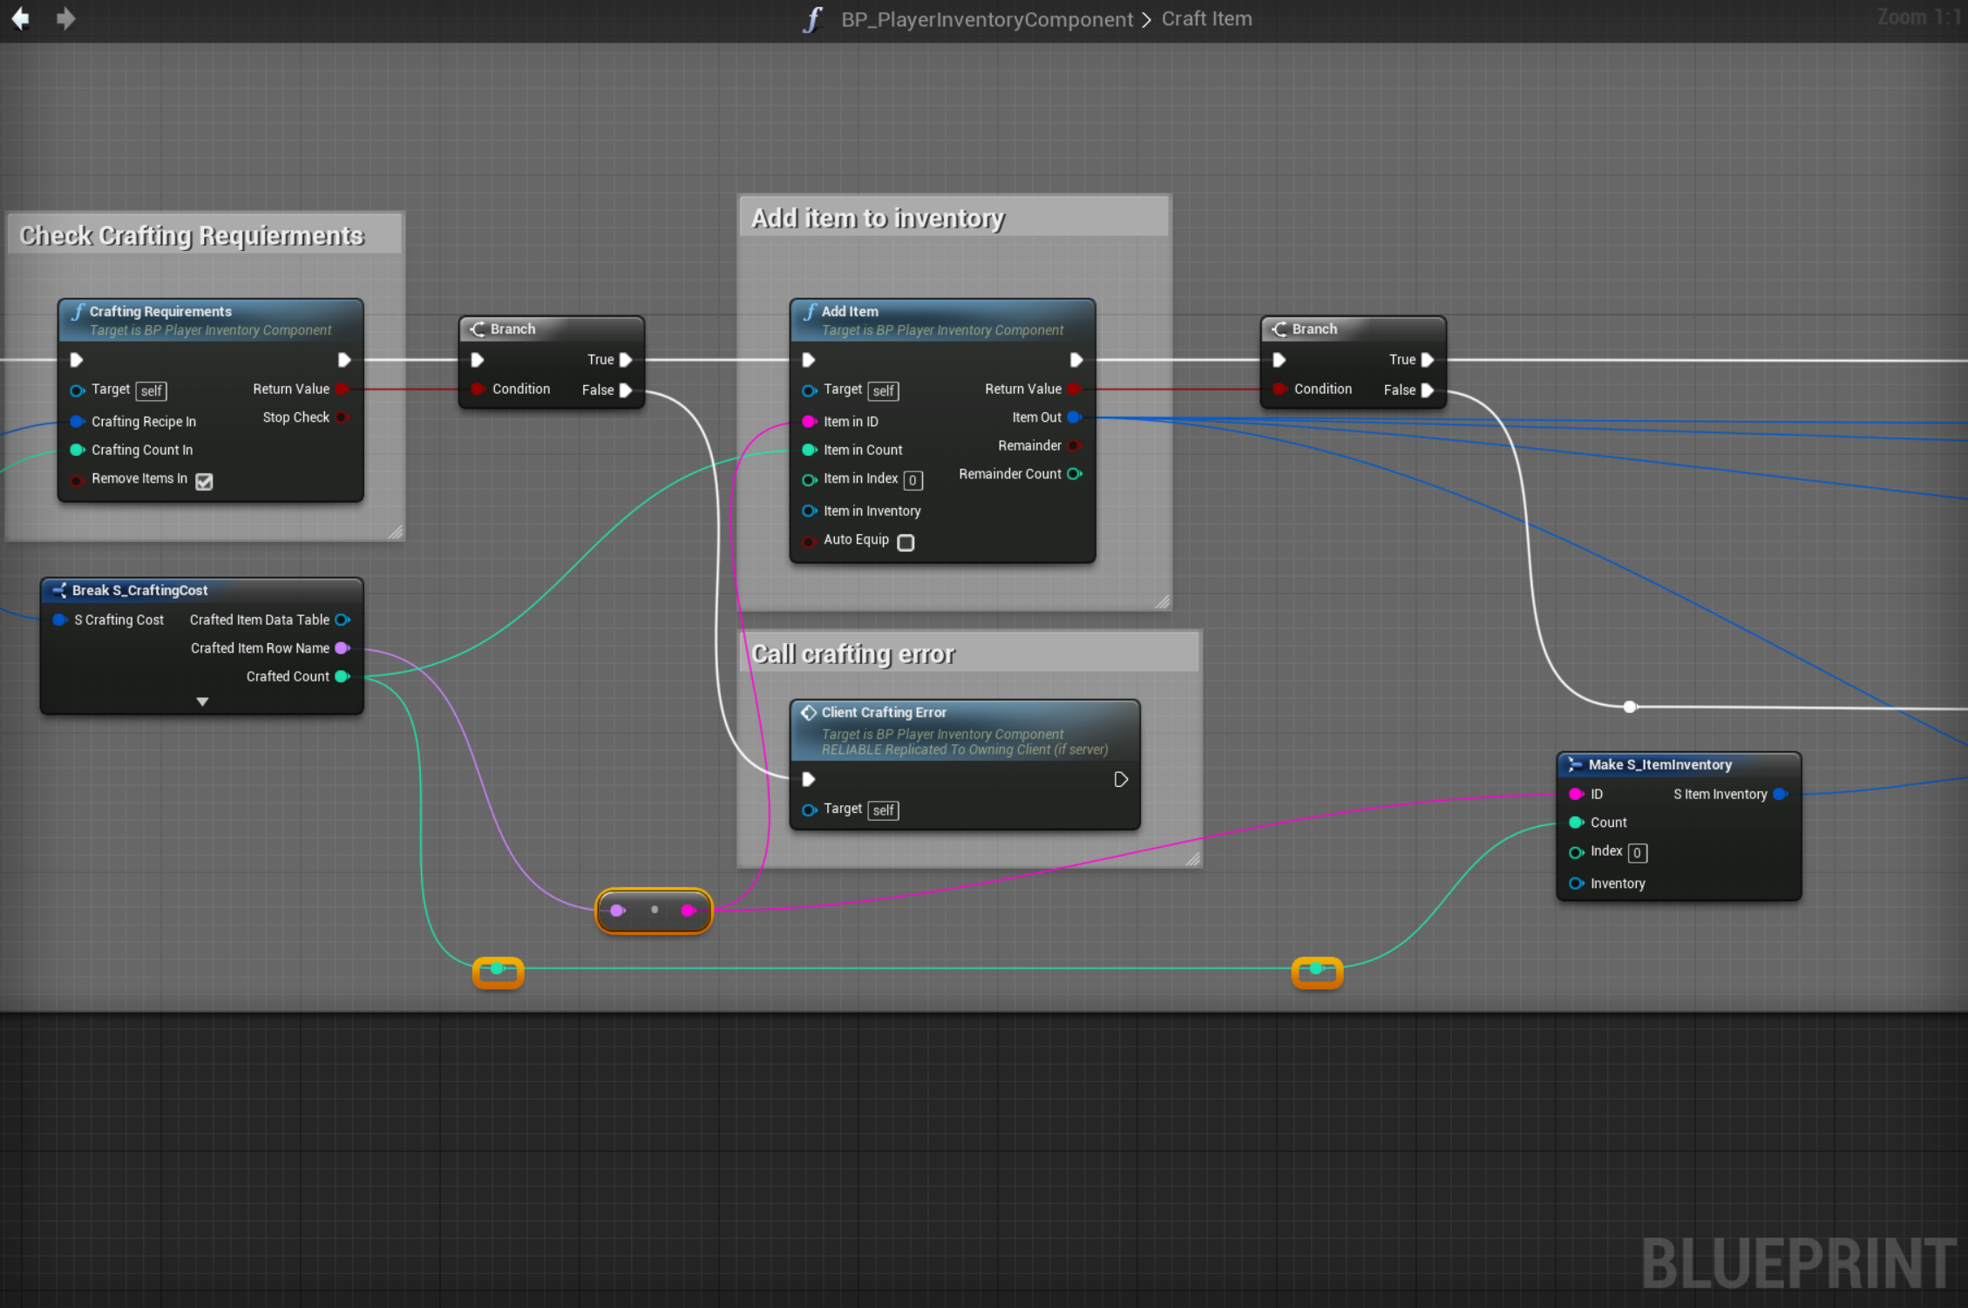Viewport: 1968px width, 1308px height.
Task: Click the Item in Index value field
Action: click(913, 480)
